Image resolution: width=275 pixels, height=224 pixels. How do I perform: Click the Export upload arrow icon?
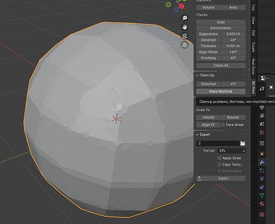coord(199,179)
